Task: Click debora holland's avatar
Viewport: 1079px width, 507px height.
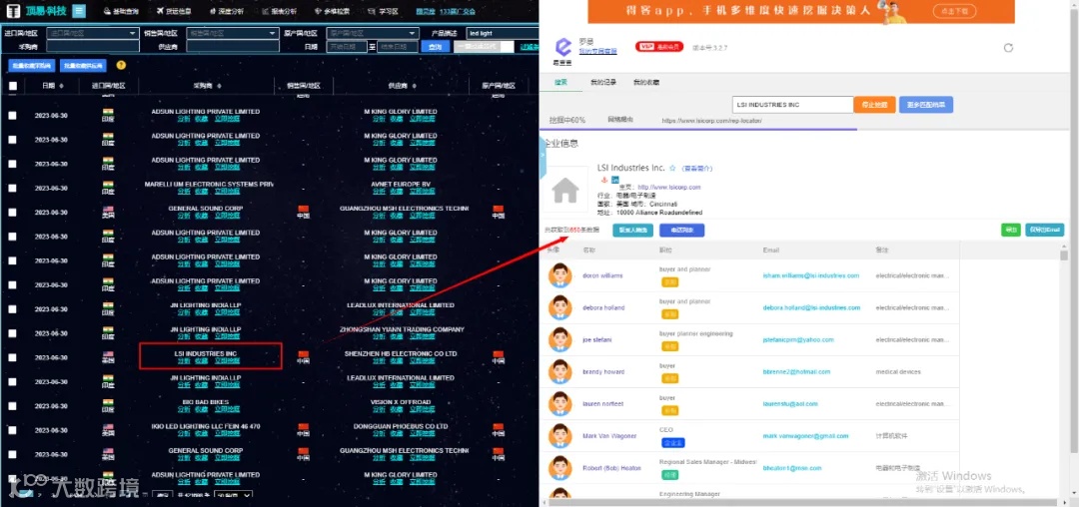Action: (560, 307)
